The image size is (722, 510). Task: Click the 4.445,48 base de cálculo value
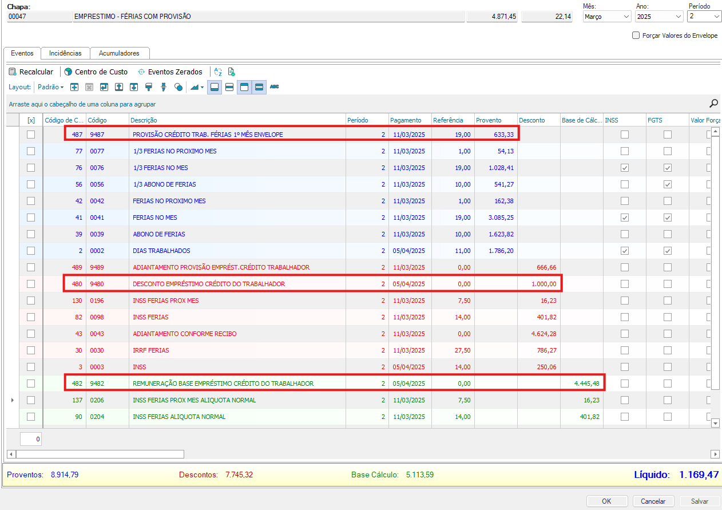pyautogui.click(x=586, y=384)
